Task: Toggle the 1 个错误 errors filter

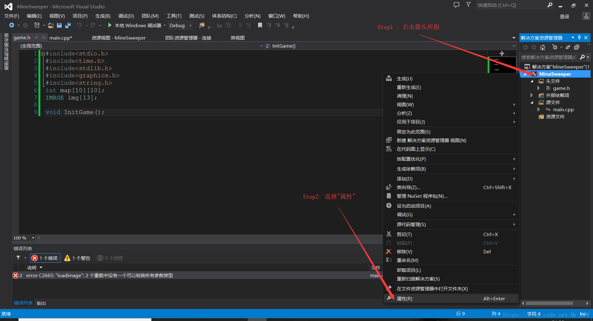Action: coord(45,258)
